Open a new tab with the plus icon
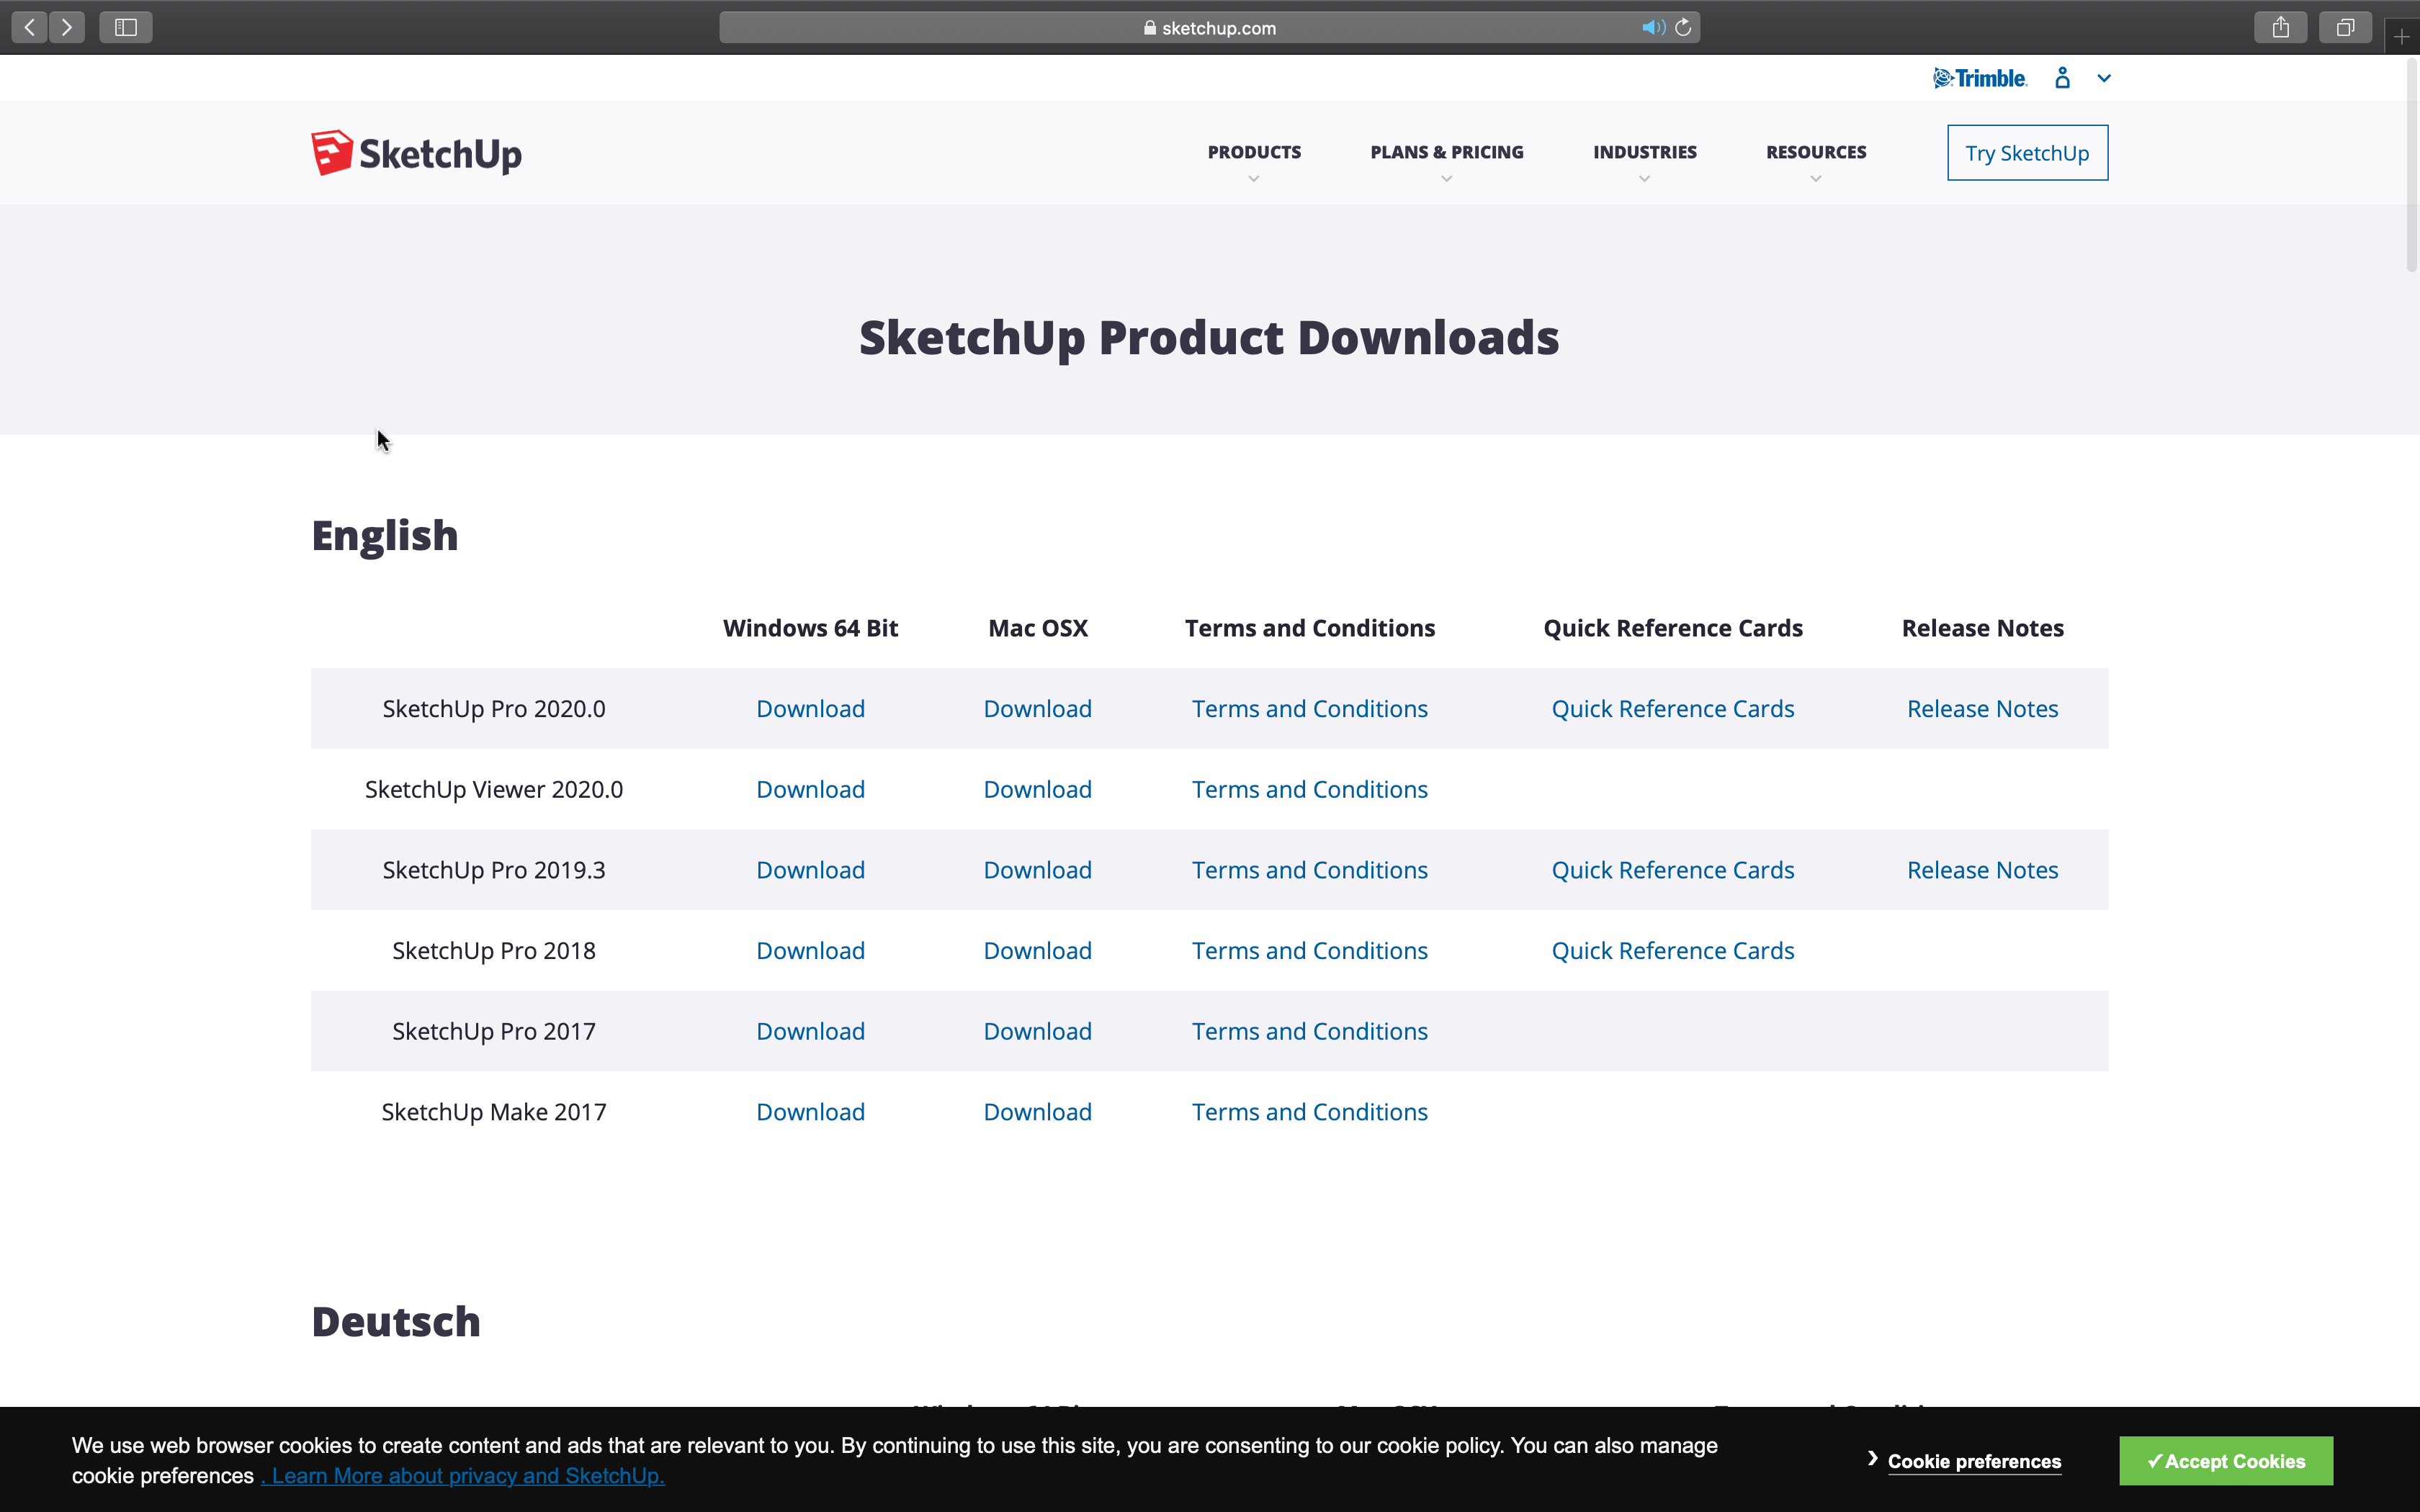Image resolution: width=2420 pixels, height=1512 pixels. (2402, 37)
